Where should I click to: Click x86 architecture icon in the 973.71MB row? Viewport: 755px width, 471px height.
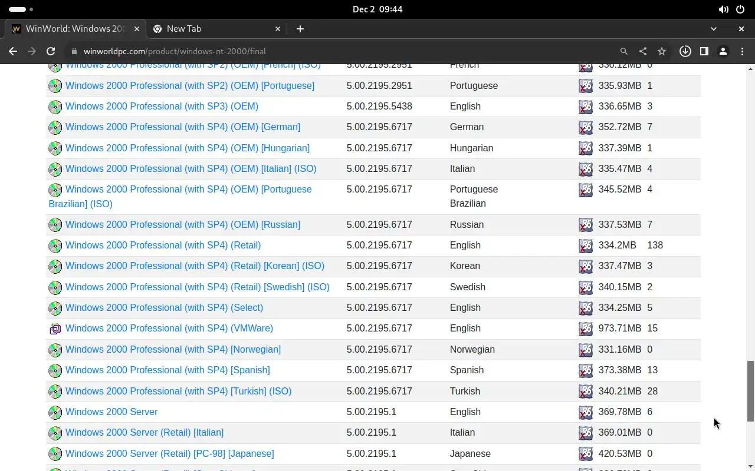(585, 329)
